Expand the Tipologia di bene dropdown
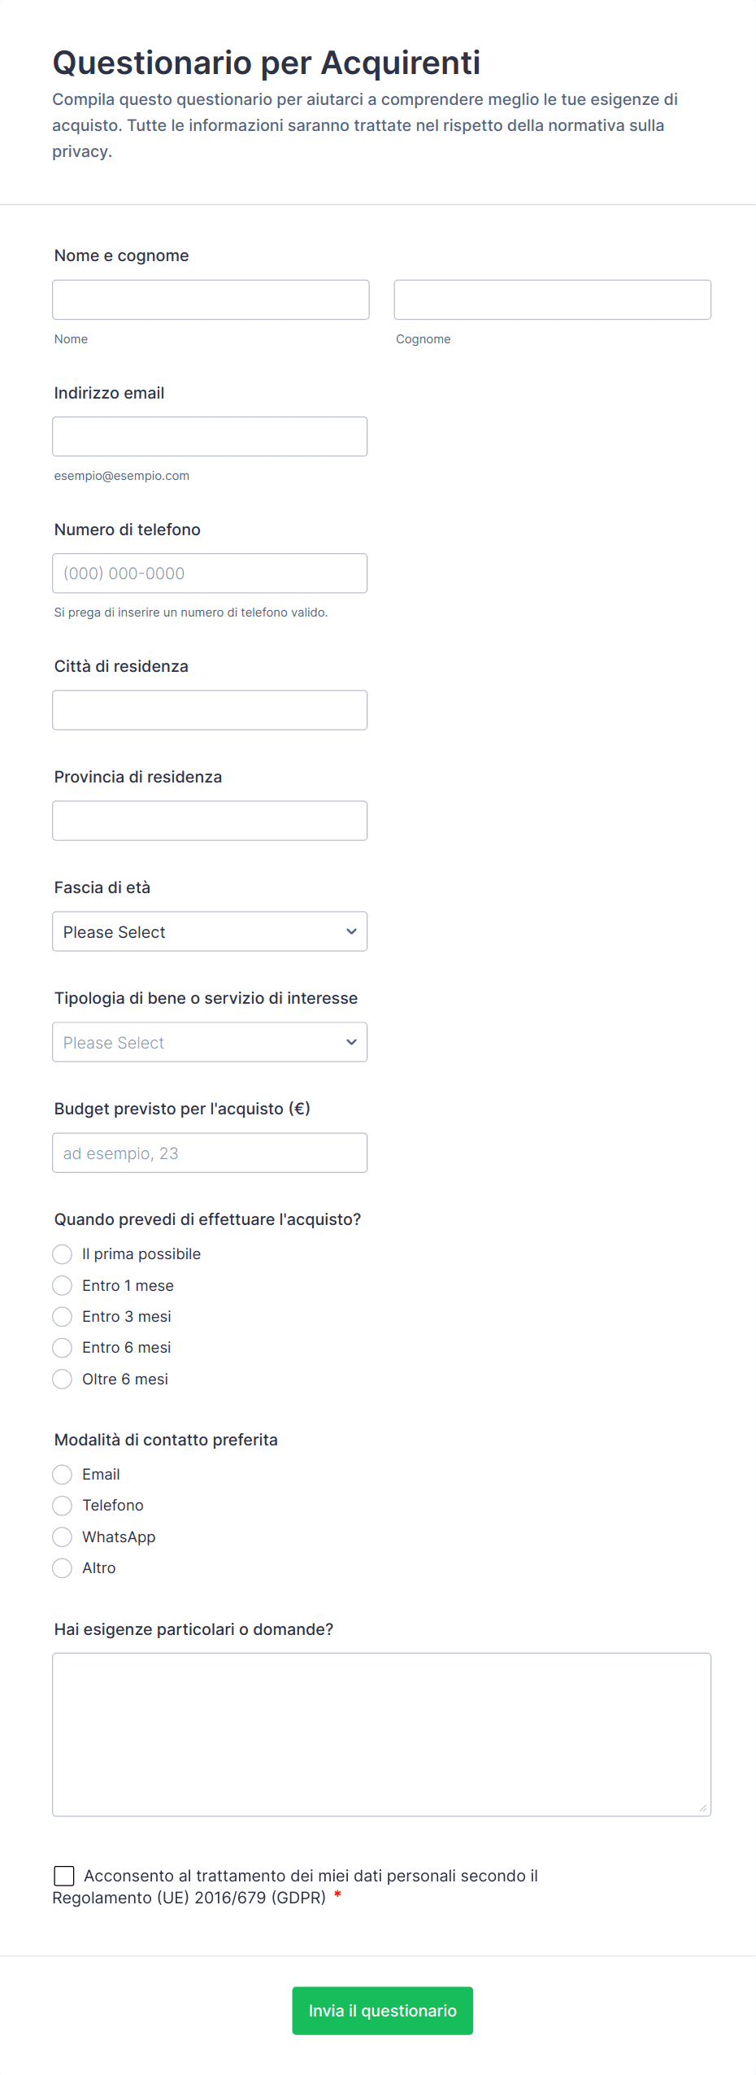This screenshot has height=2075, width=756. pos(210,1042)
